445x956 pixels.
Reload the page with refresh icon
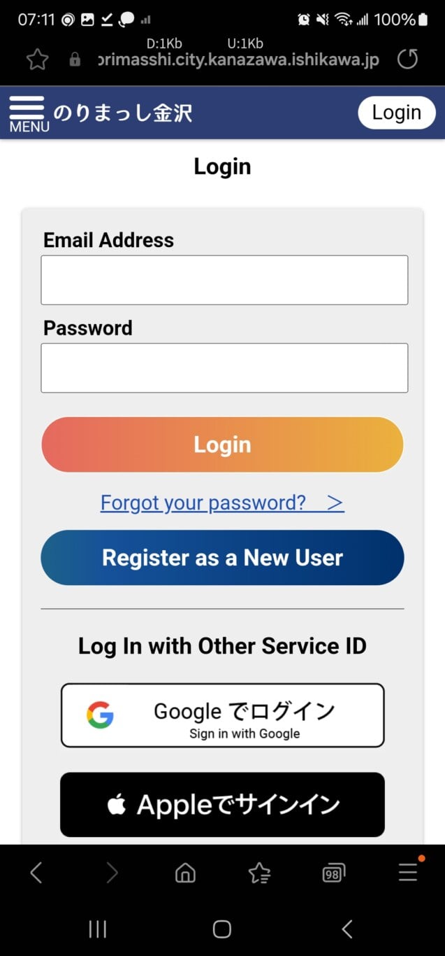coord(407,59)
